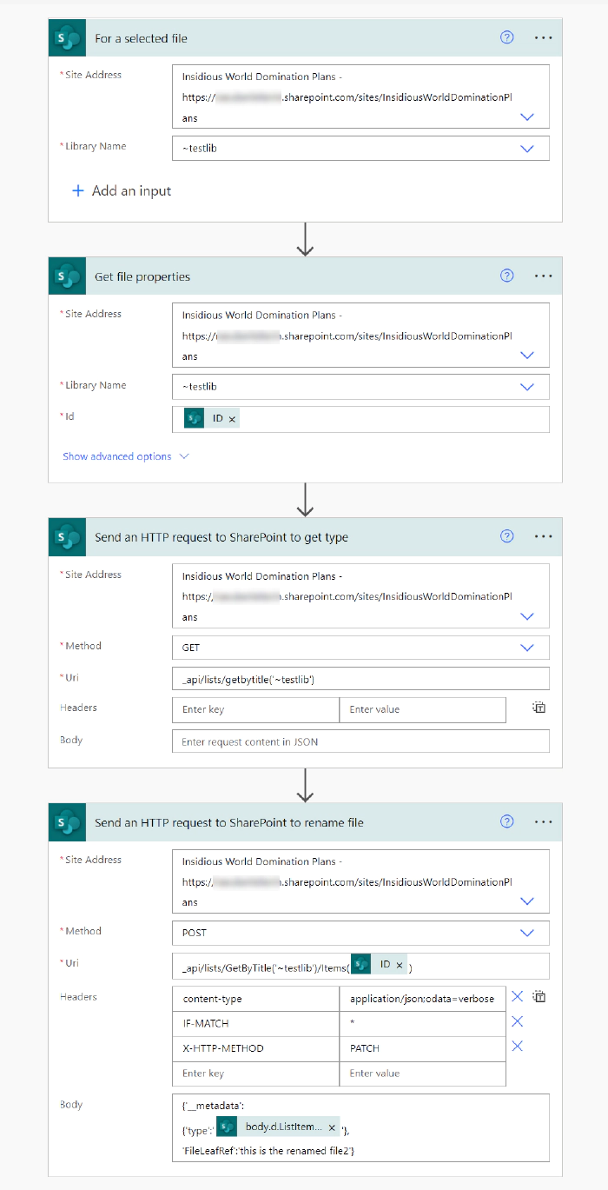Click 'Enter value' header field in 'get type' action
This screenshot has height=1190, width=608.
(x=422, y=709)
